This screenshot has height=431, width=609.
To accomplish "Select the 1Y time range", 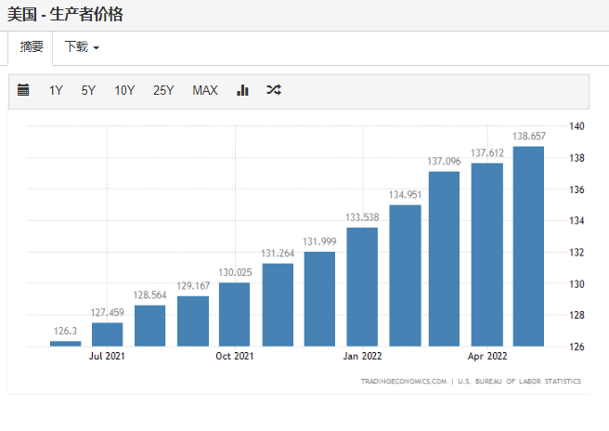I will (x=56, y=90).
